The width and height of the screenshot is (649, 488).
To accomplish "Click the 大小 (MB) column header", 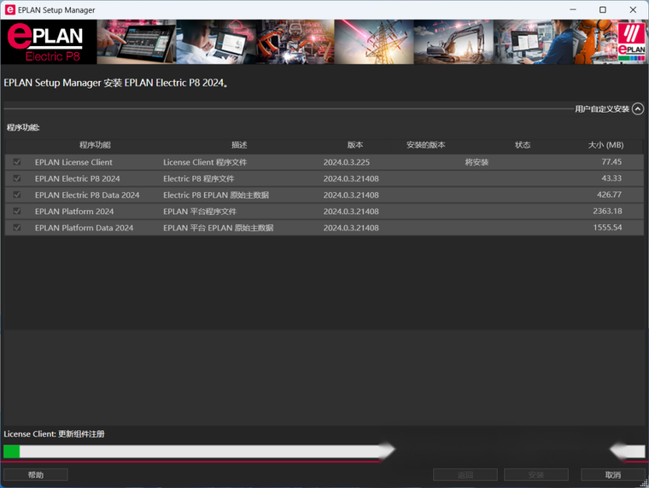I will pos(605,145).
